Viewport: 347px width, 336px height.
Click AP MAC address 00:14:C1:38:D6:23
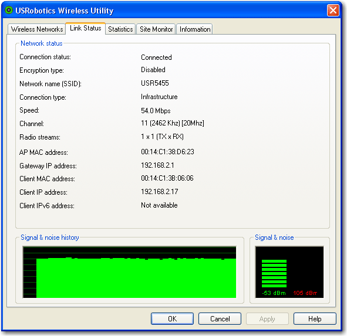(x=167, y=152)
